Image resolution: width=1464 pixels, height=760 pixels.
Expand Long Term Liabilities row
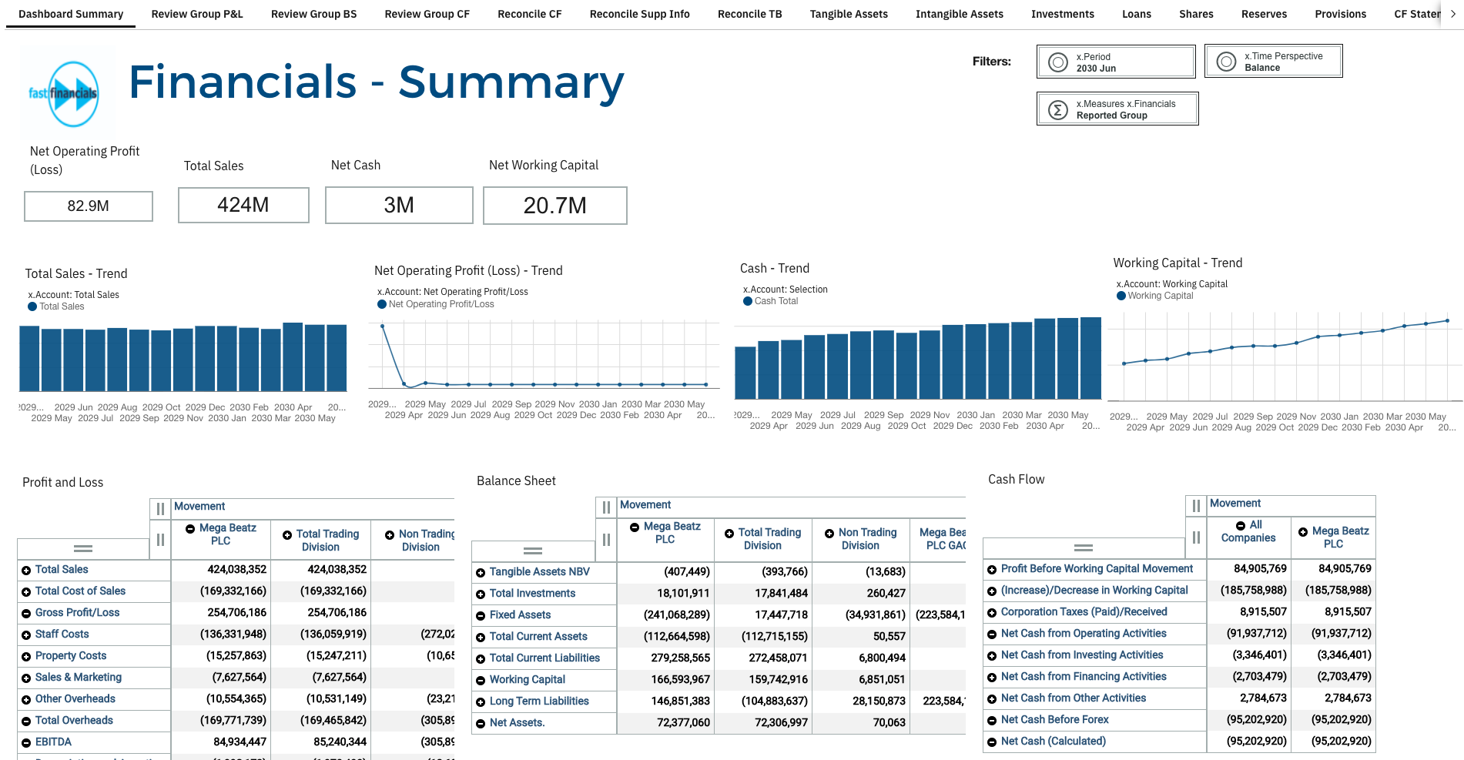coord(481,701)
